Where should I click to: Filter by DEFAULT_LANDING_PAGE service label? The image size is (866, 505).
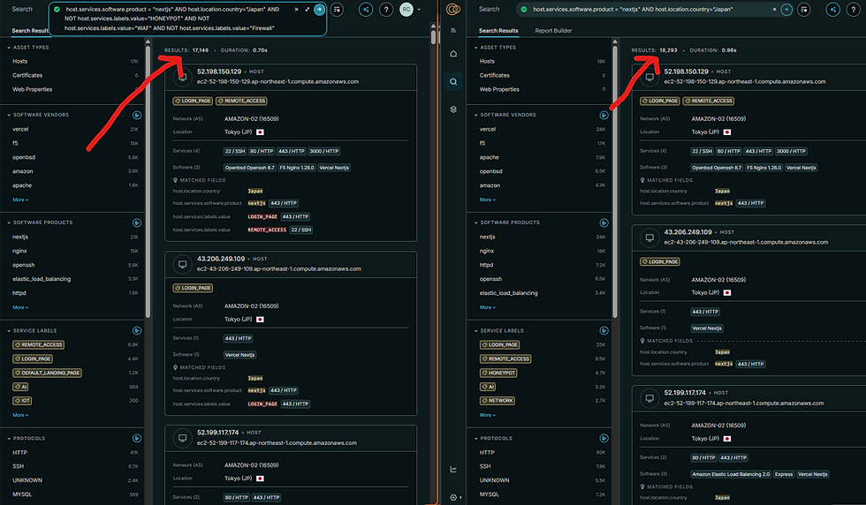[x=47, y=373]
